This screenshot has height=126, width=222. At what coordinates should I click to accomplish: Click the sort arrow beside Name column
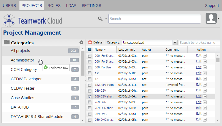(x=104, y=50)
